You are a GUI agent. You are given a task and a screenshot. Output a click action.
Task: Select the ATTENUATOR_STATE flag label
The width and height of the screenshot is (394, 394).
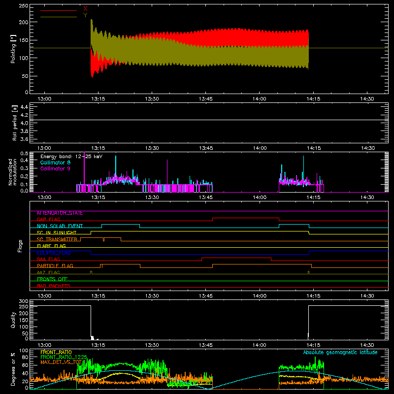[x=60, y=213]
